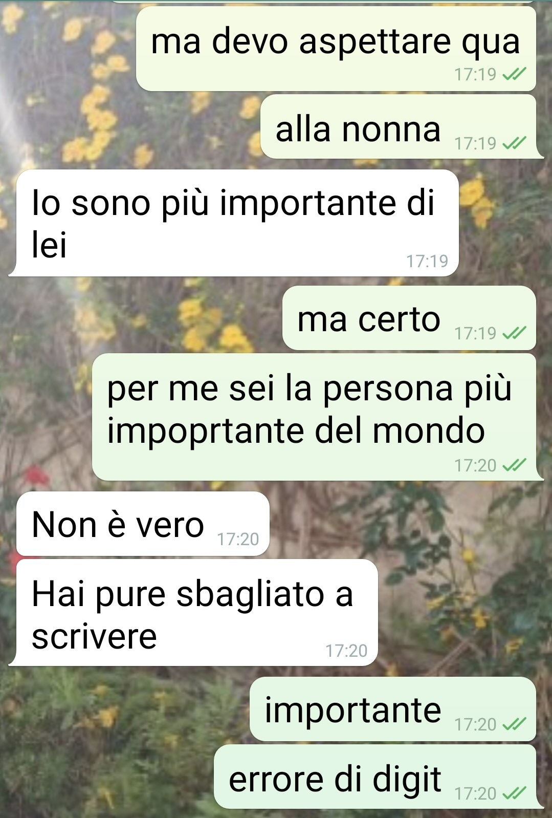552x818 pixels.
Task: Select the 'ma certo' message bubble
Action: pos(409,318)
